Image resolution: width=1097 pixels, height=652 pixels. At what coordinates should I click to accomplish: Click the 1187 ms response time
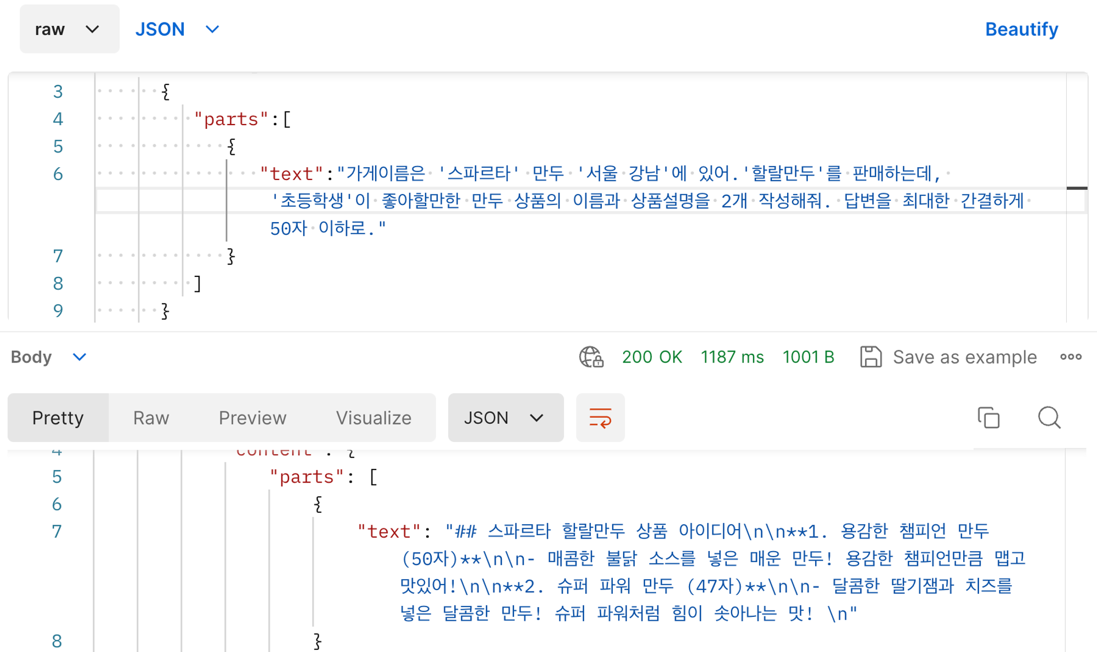tap(732, 357)
